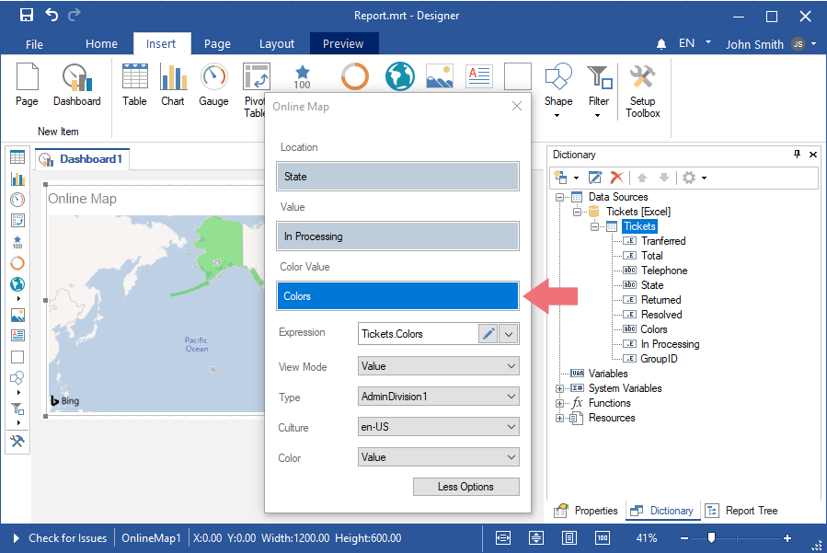Click Check for Issues in status bar

(x=67, y=538)
